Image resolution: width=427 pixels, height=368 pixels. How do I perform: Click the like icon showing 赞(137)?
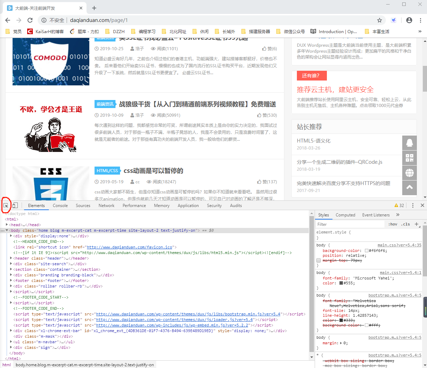coord(259,182)
